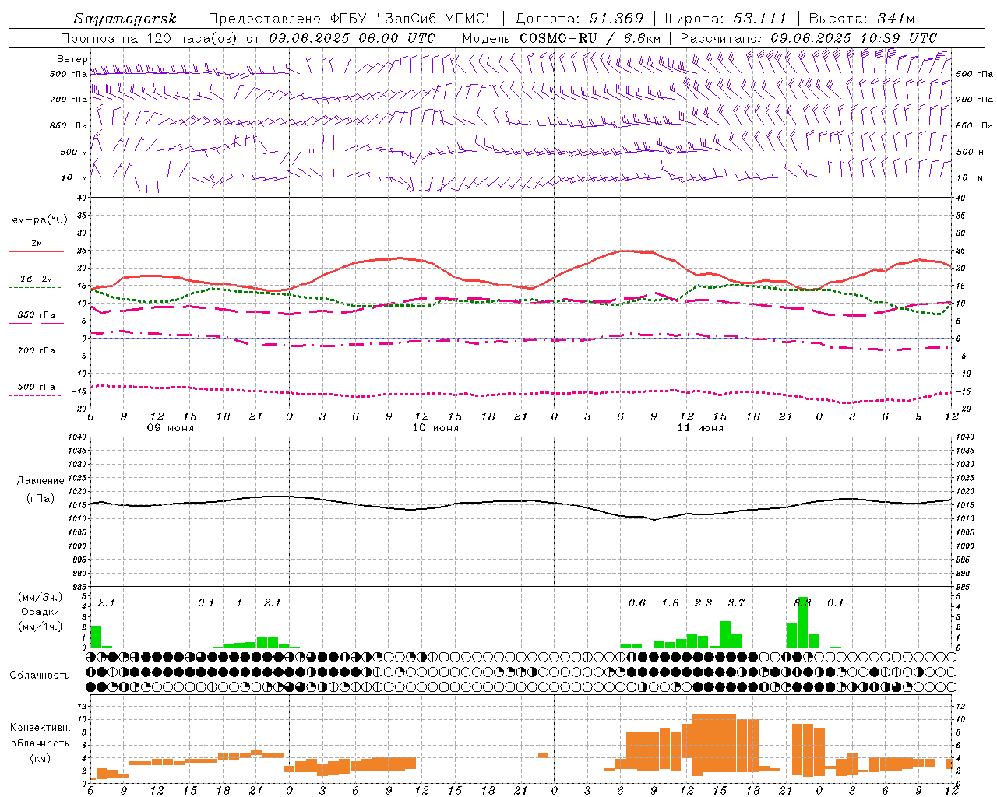The image size is (997, 797).
Task: Click the 0.6 precipitation total
Action: pos(637,603)
